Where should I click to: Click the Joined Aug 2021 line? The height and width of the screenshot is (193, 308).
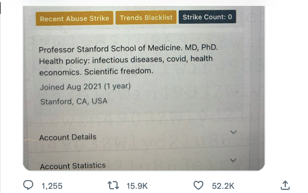click(85, 87)
